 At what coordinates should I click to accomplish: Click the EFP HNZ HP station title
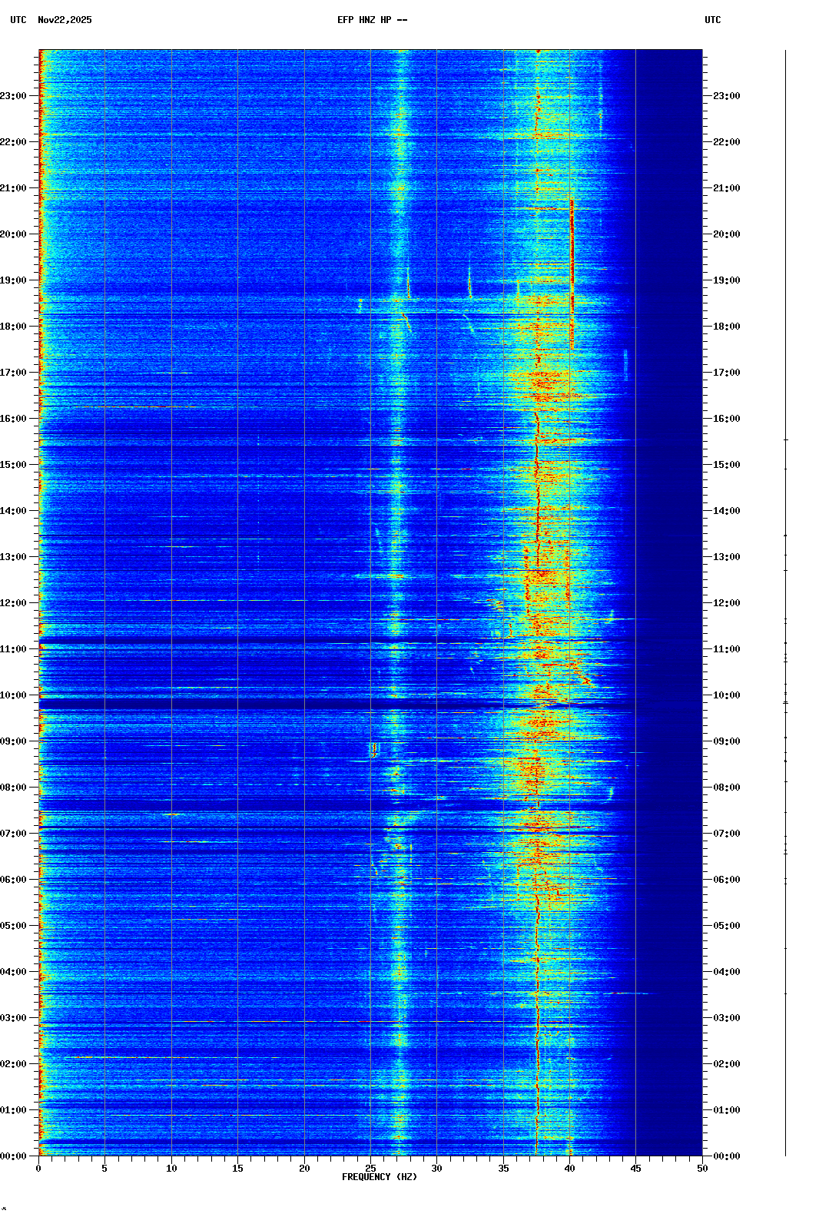pos(372,20)
